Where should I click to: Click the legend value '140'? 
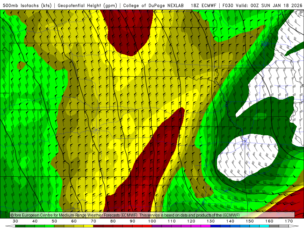coord(230,221)
